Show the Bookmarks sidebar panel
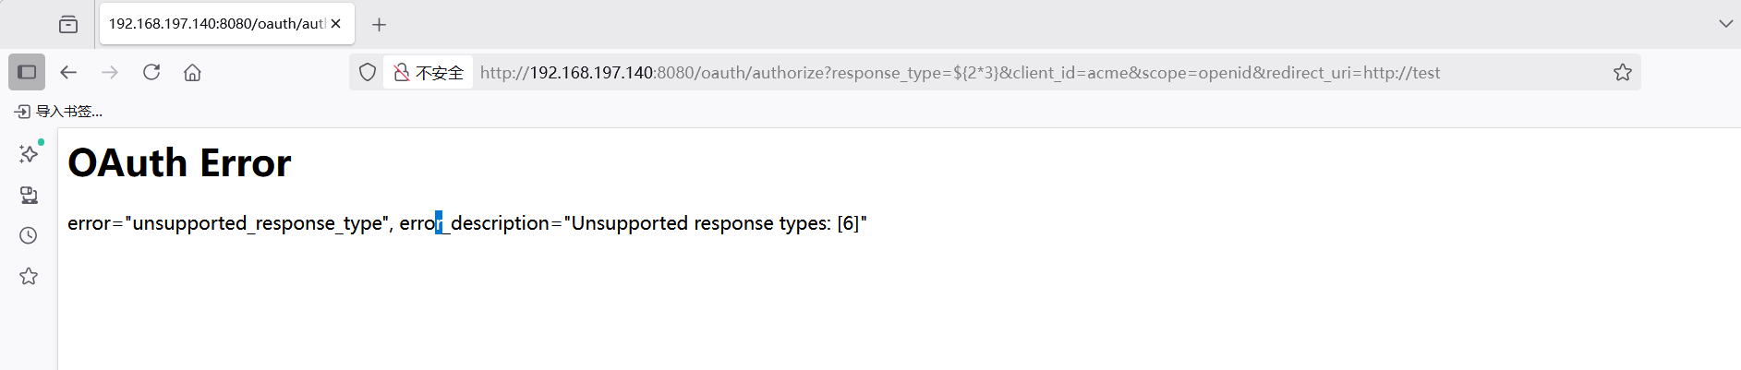 point(29,276)
